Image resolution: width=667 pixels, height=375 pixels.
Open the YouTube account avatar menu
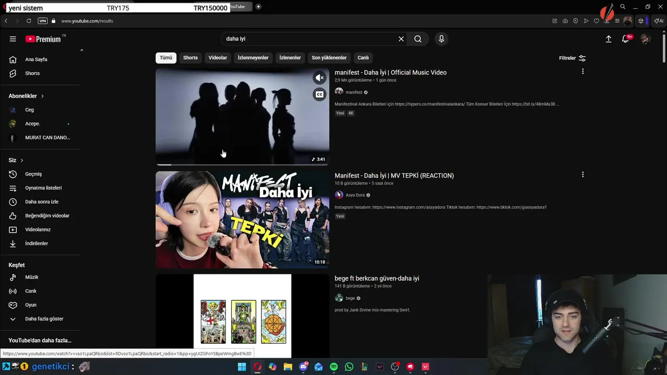point(646,39)
